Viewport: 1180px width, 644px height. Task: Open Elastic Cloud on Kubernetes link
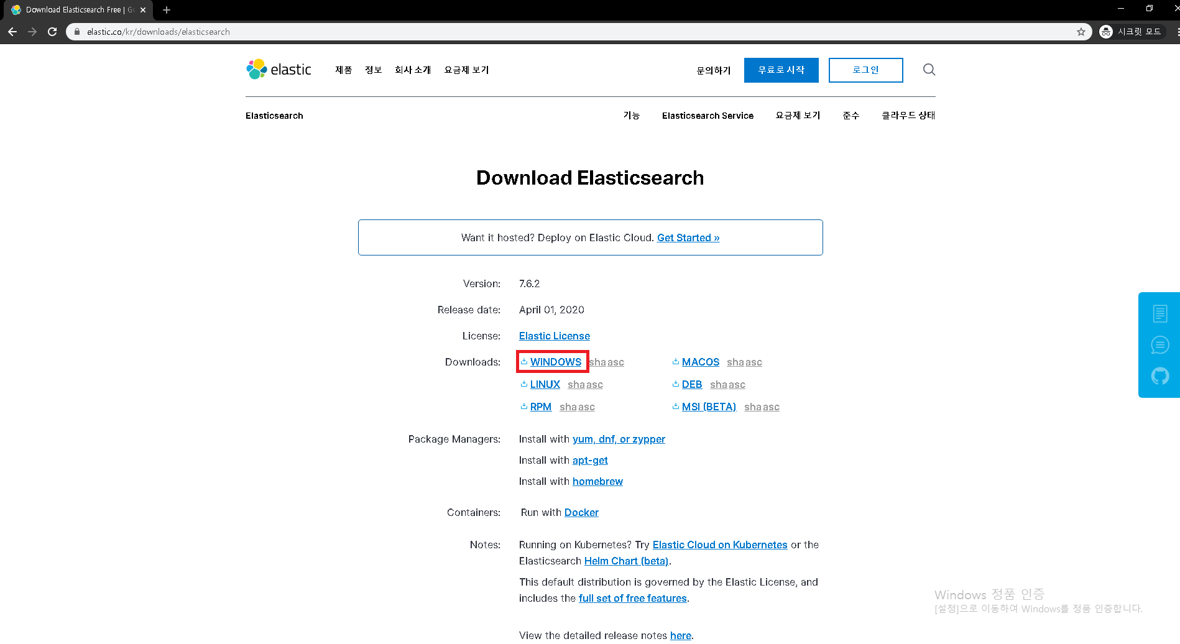tap(720, 545)
